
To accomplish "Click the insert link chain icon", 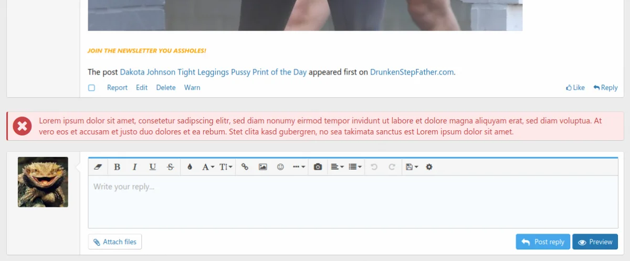I will point(245,167).
